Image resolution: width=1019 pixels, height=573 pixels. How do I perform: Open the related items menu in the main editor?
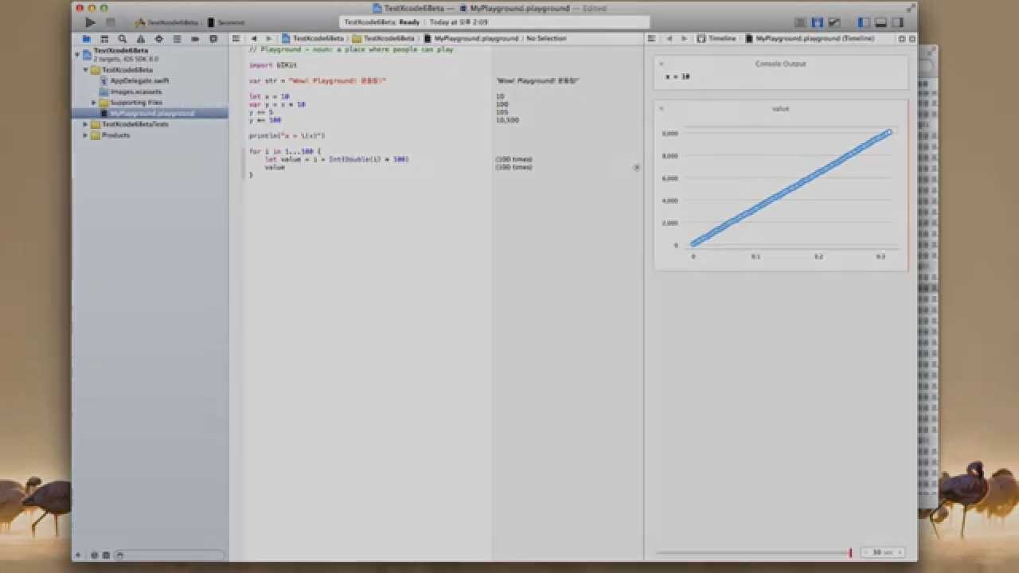(x=236, y=38)
